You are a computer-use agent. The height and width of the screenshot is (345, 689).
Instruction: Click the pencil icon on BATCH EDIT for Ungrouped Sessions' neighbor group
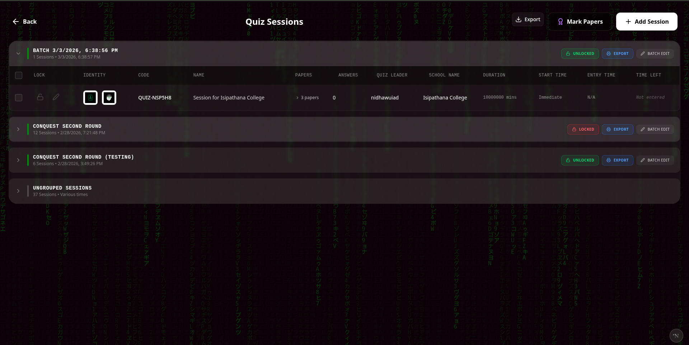coord(642,160)
